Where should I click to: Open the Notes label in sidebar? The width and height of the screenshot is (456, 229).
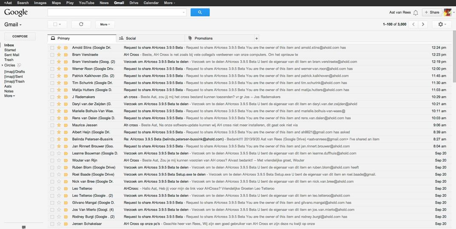tap(9, 91)
